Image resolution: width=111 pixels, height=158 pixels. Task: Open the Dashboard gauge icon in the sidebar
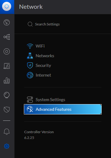click(x=7, y=22)
